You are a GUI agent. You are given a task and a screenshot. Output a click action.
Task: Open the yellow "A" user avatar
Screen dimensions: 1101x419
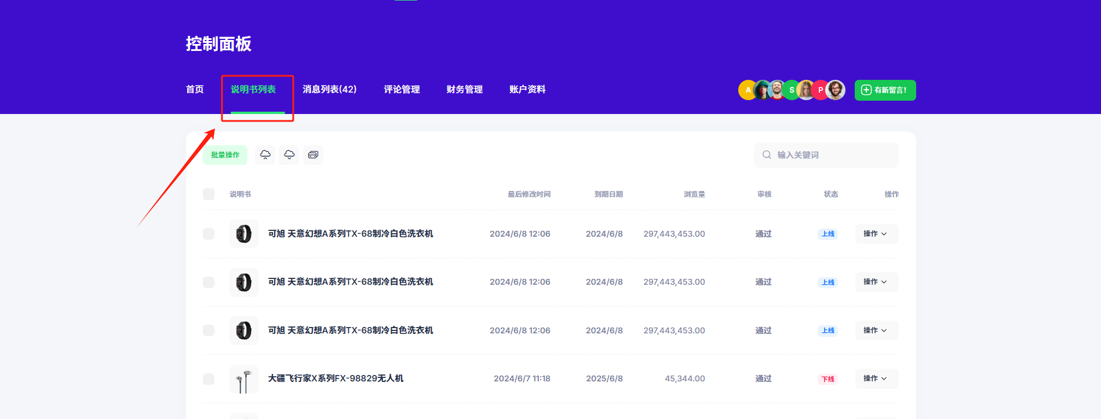tap(748, 90)
